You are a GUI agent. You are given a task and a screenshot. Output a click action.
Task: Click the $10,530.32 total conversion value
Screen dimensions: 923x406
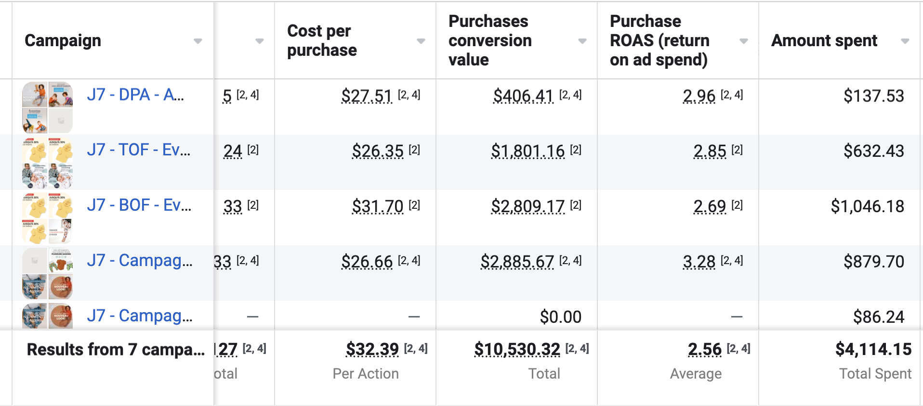pyautogui.click(x=517, y=349)
